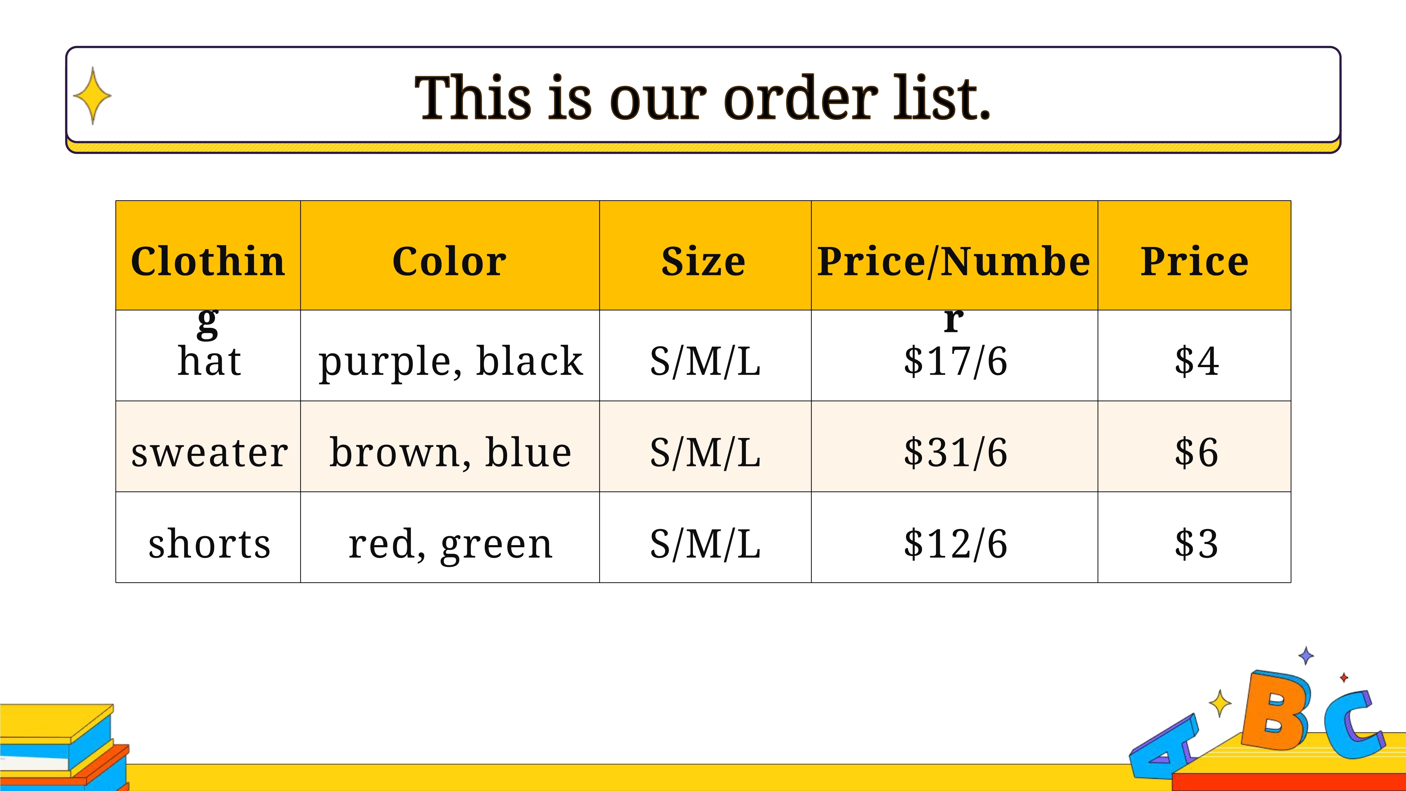Click the '$17/6' cell in hat row

954,356
